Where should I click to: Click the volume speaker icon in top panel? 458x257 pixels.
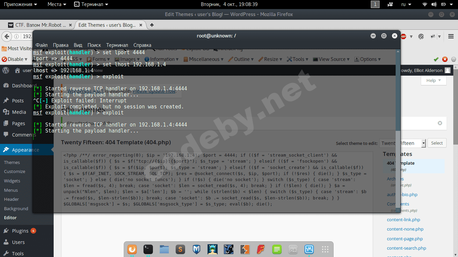(434, 4)
